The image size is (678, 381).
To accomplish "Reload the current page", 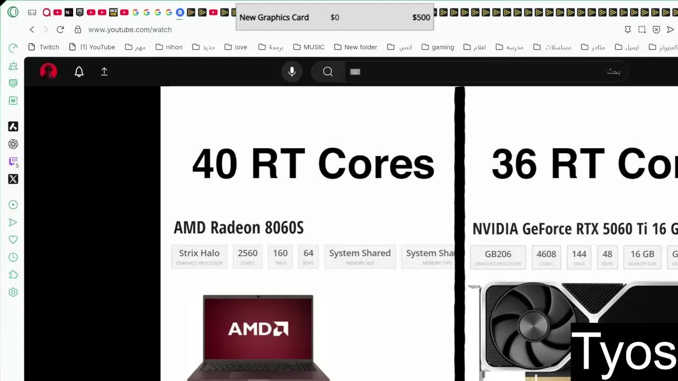I will tap(60, 30).
